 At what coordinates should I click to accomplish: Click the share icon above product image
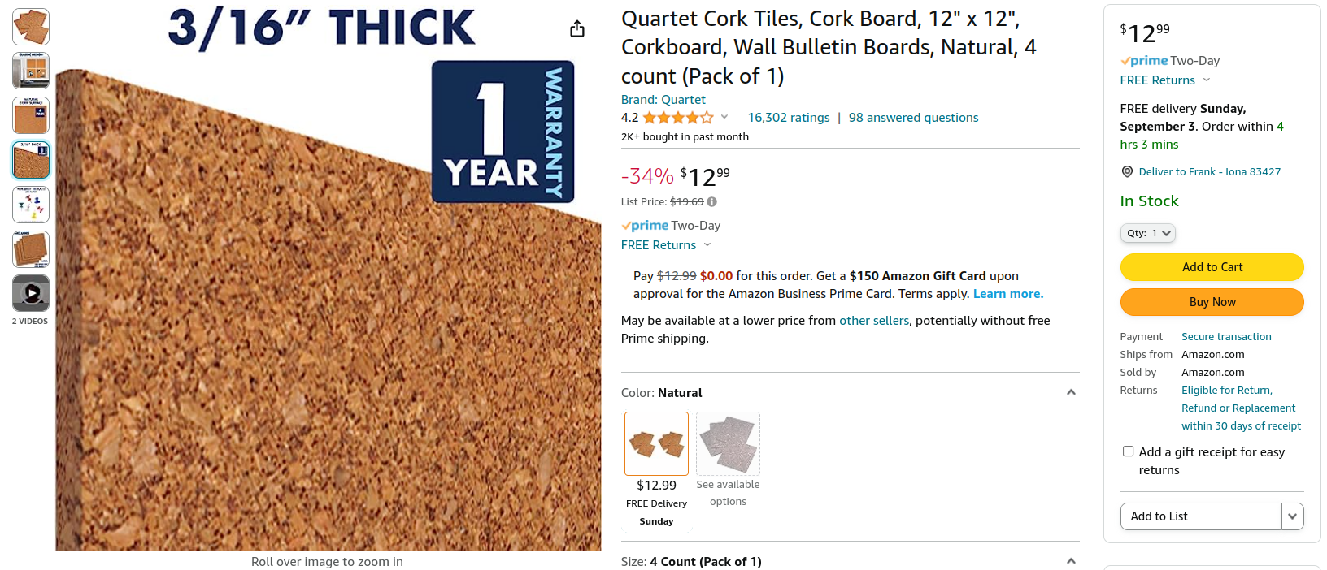click(x=577, y=27)
